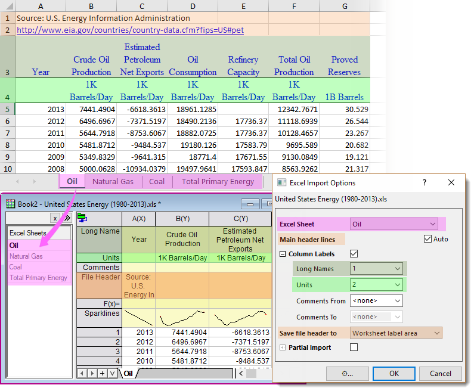Switch to the Total Primary Energy sheet tab
Image resolution: width=471 pixels, height=388 pixels.
[x=218, y=181]
